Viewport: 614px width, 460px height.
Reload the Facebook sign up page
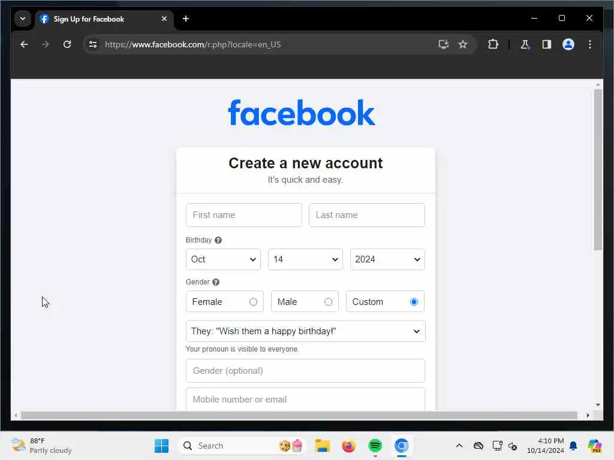coord(67,44)
